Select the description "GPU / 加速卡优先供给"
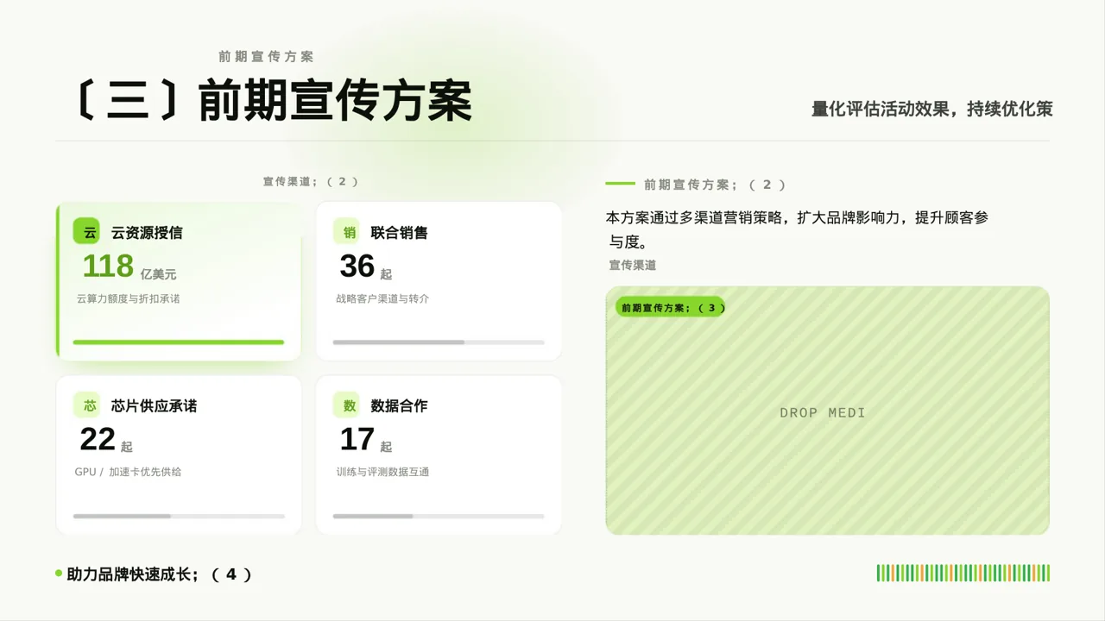The height and width of the screenshot is (621, 1105). (128, 473)
